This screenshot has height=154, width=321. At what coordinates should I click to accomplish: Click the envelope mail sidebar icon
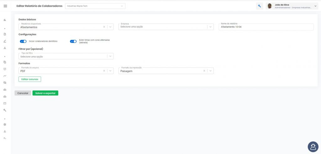click(5, 104)
